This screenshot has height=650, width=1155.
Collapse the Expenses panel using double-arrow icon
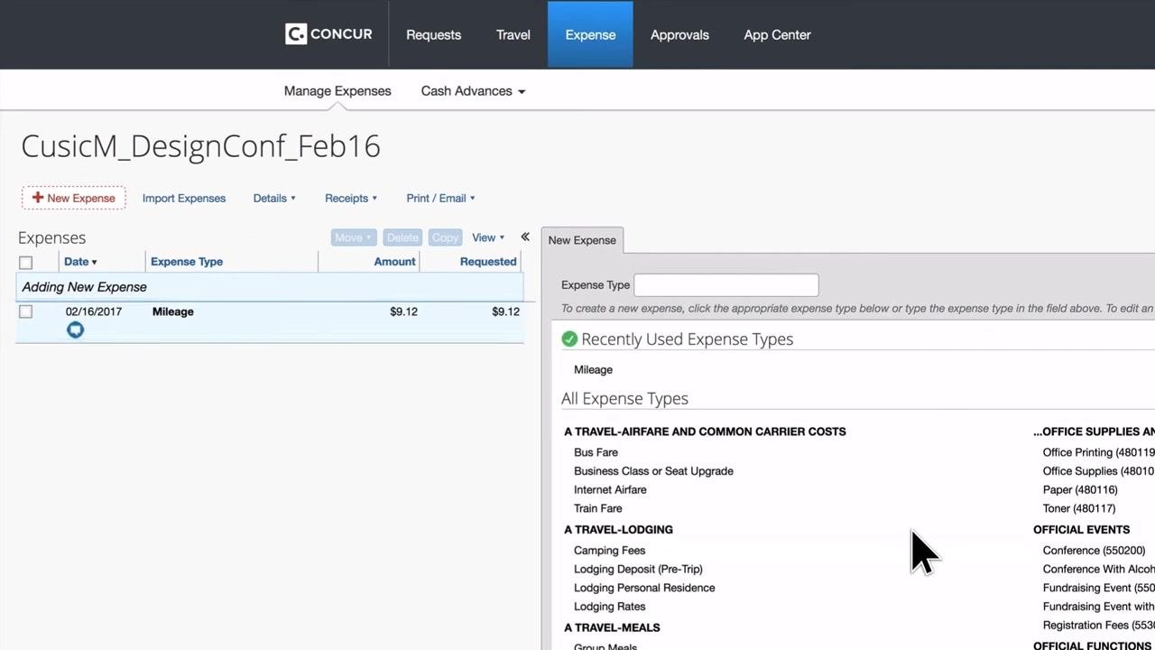(x=525, y=237)
